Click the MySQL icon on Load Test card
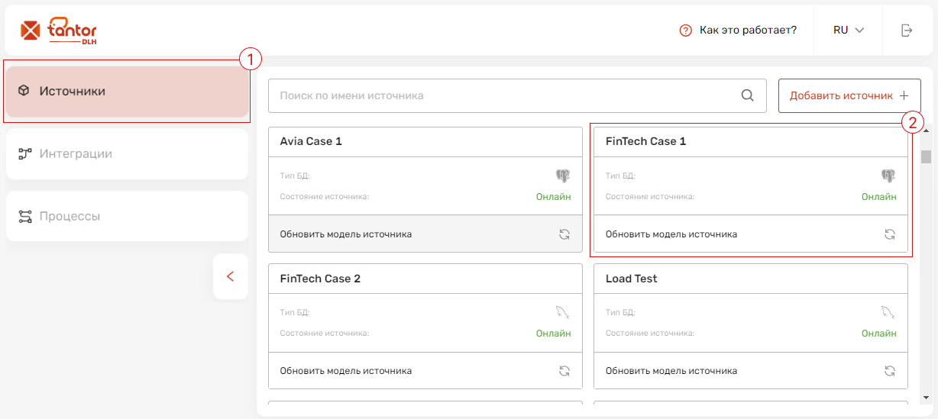The image size is (938, 419). click(x=888, y=311)
